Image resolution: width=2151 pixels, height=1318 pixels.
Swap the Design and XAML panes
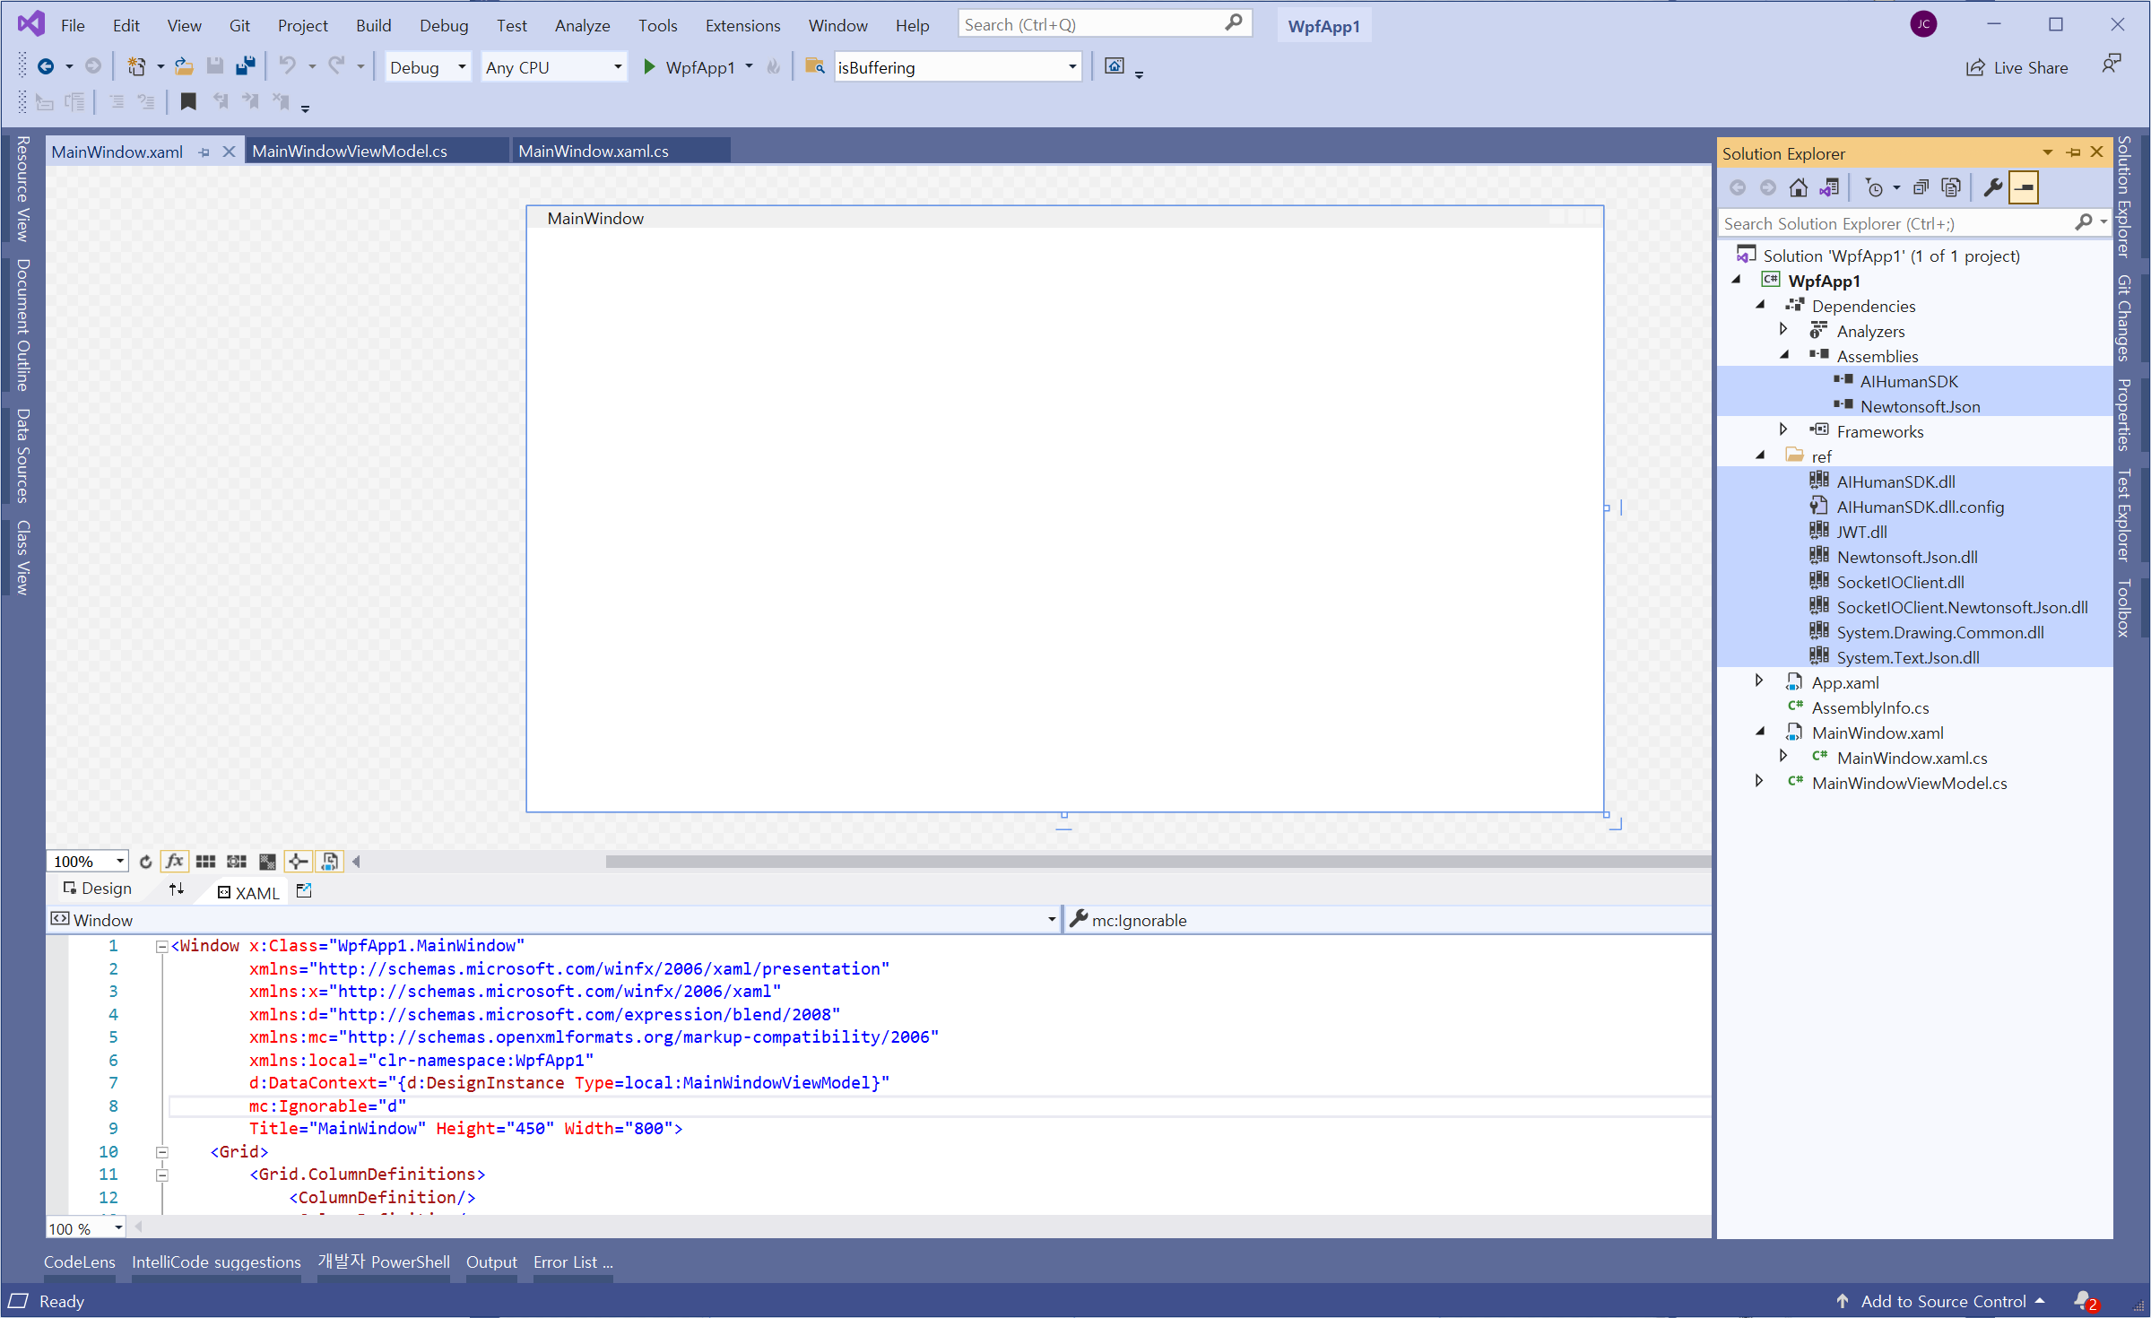click(177, 889)
